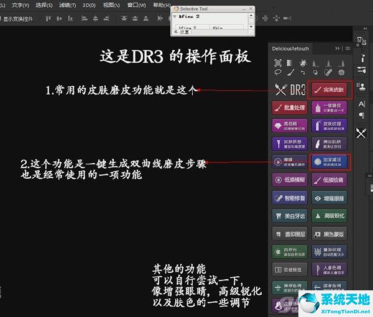Click the middle histogram icon in DeliciousRetouch

pyautogui.click(x=328, y=63)
